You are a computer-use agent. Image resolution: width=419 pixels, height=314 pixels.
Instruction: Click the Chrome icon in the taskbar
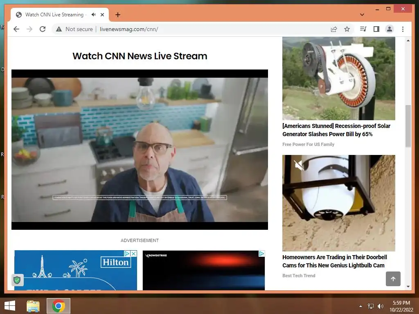pyautogui.click(x=59, y=306)
